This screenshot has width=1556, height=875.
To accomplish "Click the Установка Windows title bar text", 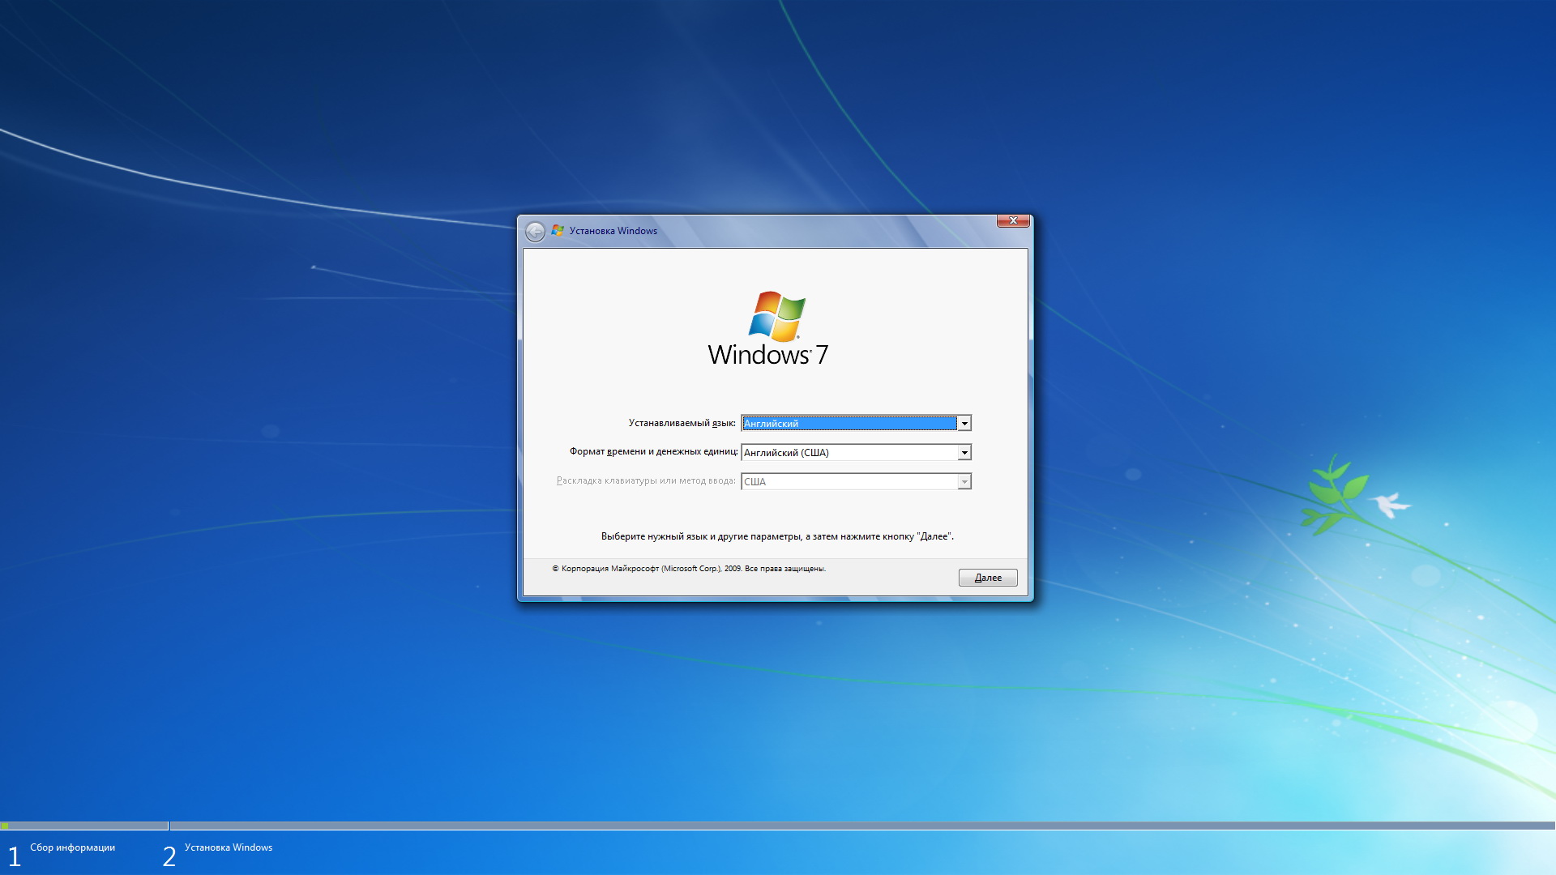I will coord(613,231).
